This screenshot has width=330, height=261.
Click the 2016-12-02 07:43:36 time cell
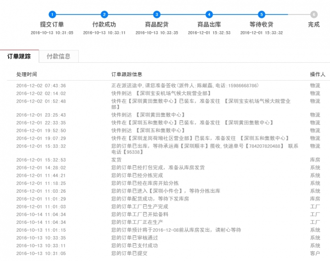41,86
